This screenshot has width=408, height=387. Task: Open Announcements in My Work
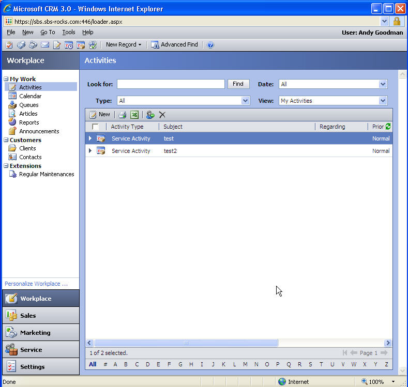point(39,131)
